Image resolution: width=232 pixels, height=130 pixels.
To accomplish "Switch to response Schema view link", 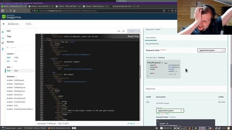I will point(173,117).
